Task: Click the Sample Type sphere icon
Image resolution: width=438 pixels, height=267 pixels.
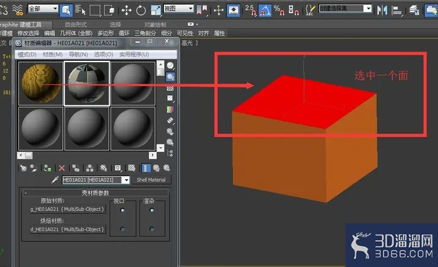Action: click(170, 66)
